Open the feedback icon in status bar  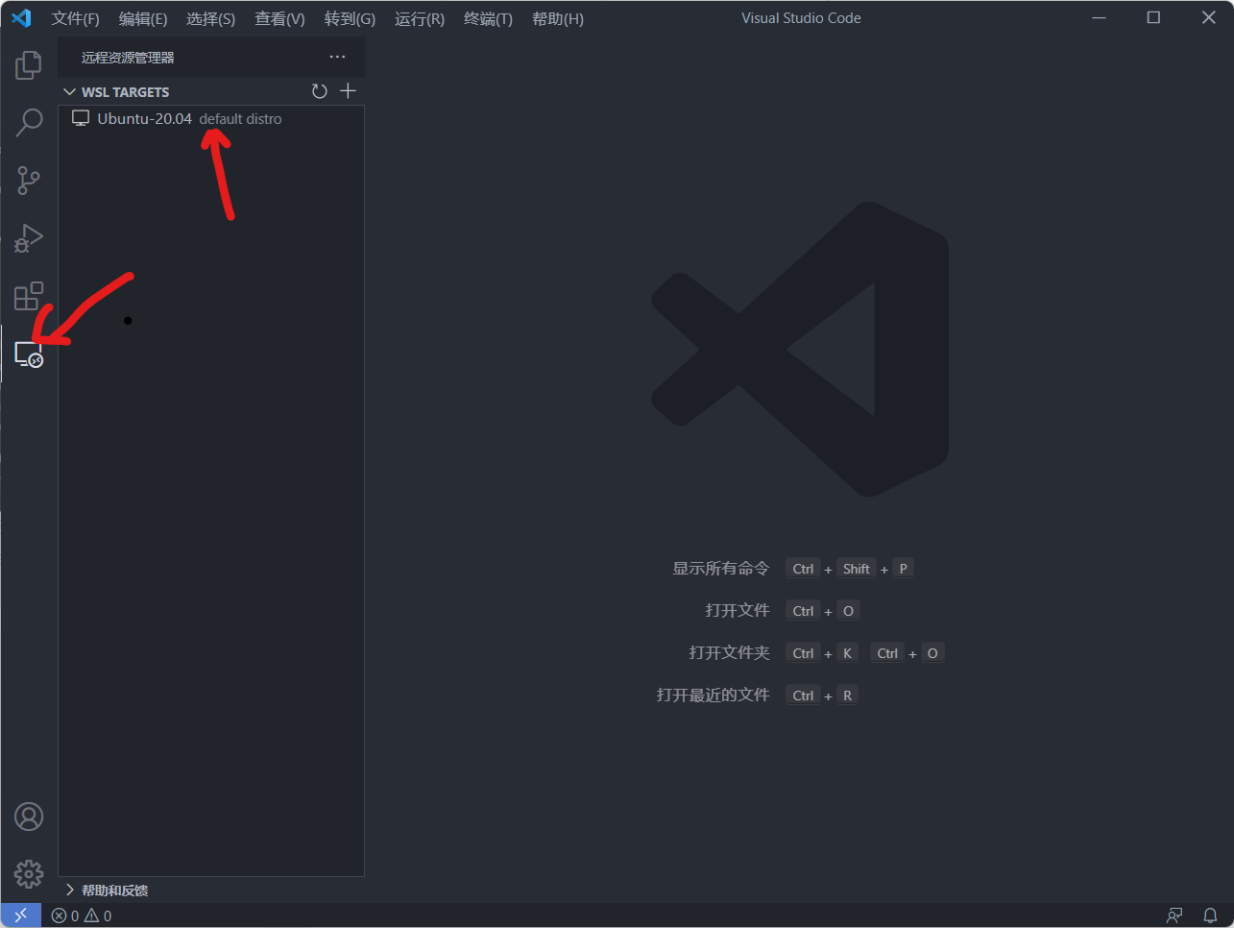coord(1174,916)
